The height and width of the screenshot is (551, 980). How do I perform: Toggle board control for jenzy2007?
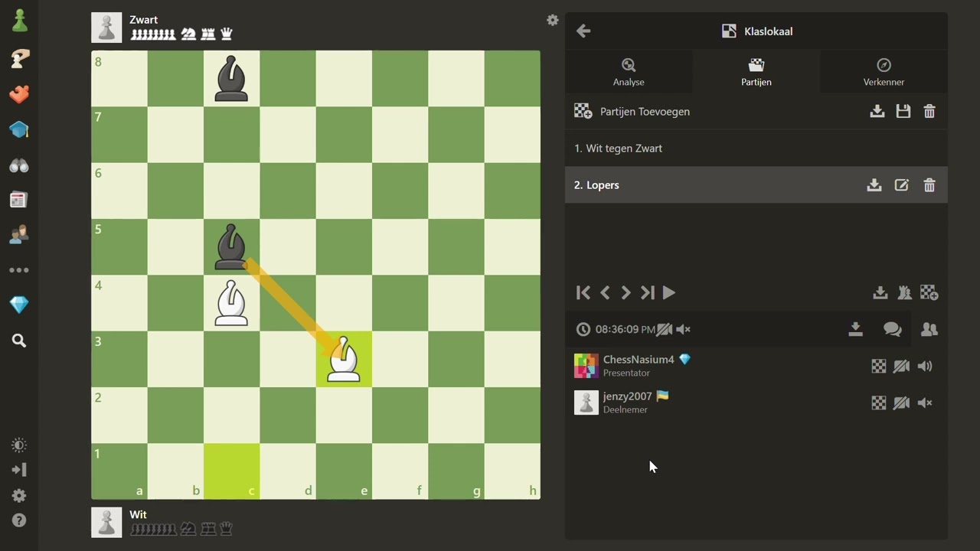coord(879,403)
